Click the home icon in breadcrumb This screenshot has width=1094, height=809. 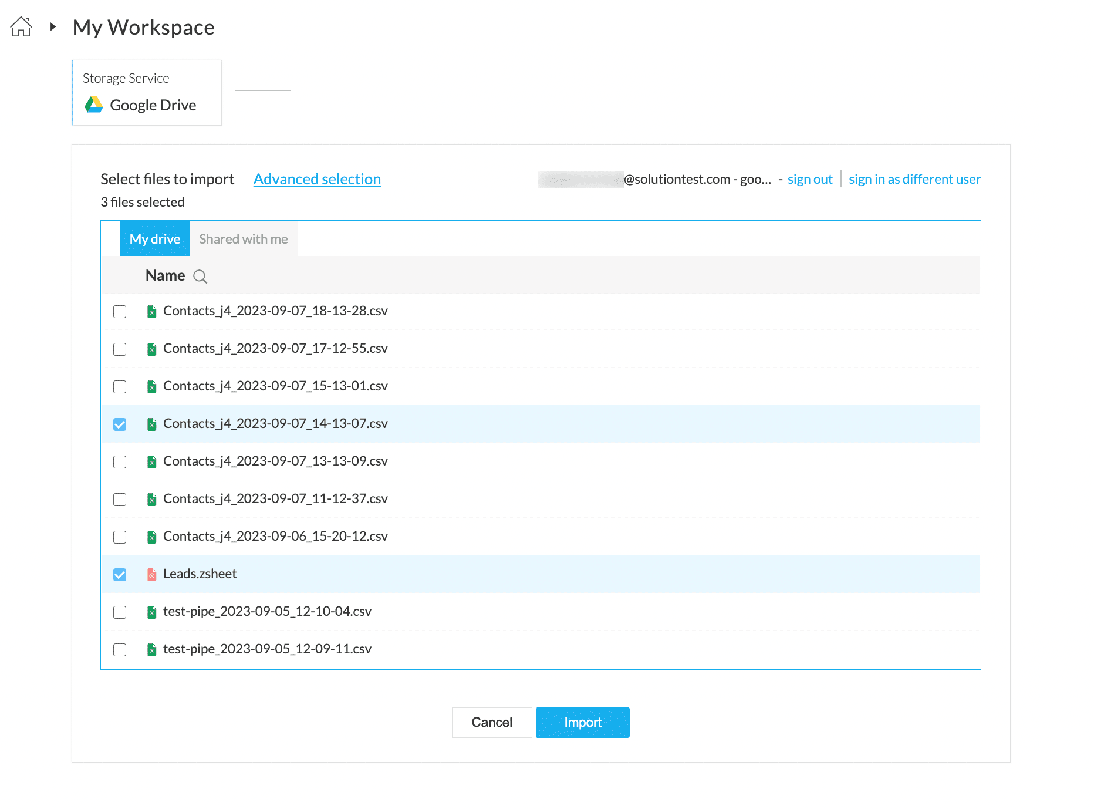(21, 27)
